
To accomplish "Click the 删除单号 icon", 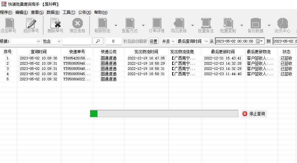I will click(x=55, y=23).
